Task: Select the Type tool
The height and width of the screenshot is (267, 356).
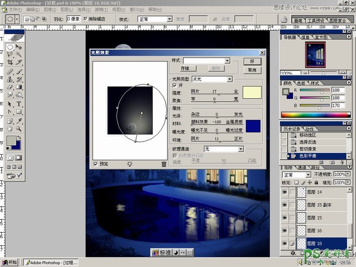Action: pos(19,104)
